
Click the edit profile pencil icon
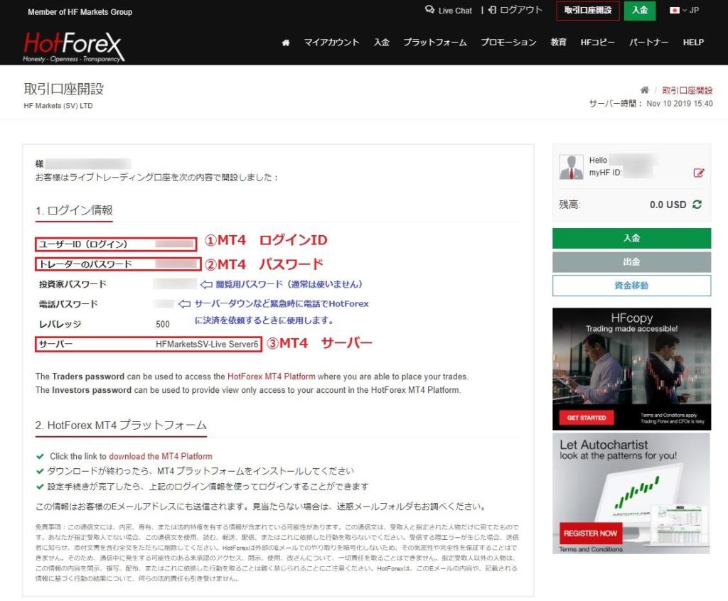[698, 173]
